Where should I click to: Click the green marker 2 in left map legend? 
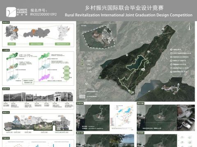(x=82, y=65)
